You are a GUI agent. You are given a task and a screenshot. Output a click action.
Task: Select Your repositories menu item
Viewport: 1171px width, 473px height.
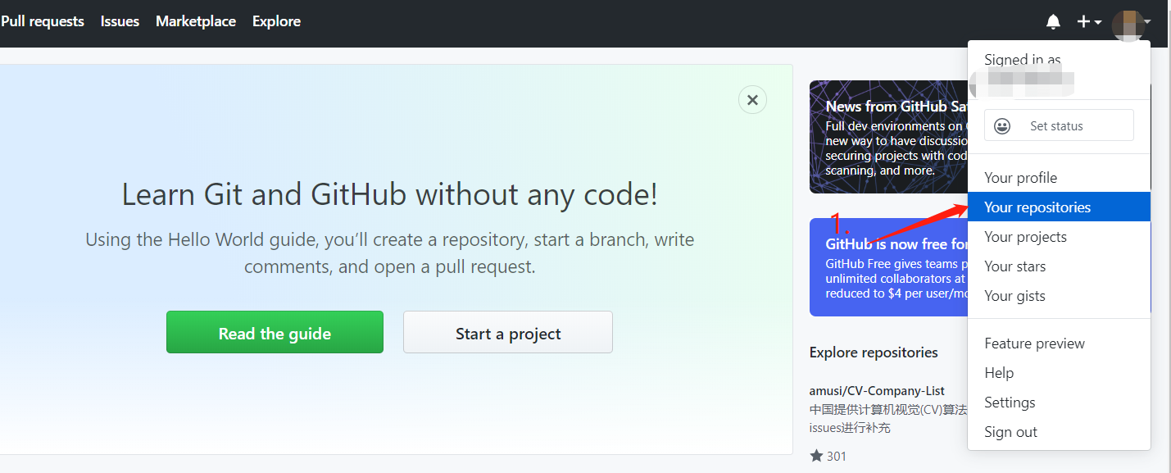[x=1059, y=207]
